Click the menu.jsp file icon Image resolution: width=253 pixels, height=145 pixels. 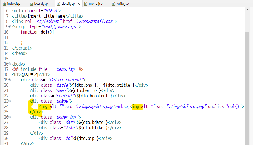point(86,4)
